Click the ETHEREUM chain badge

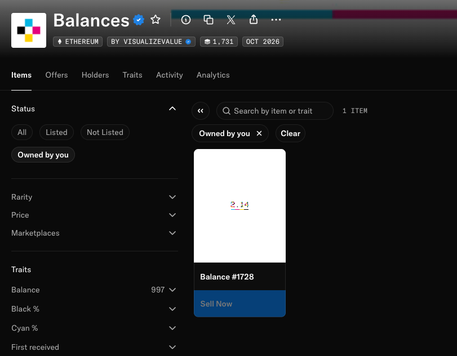click(x=78, y=42)
